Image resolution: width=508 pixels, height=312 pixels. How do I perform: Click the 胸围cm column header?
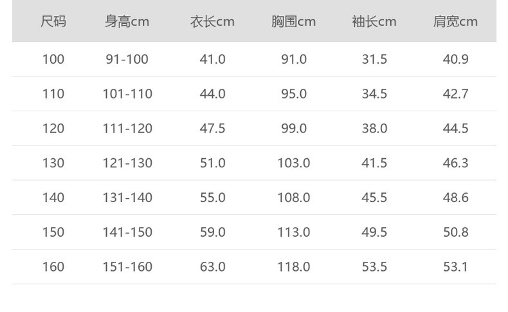293,21
